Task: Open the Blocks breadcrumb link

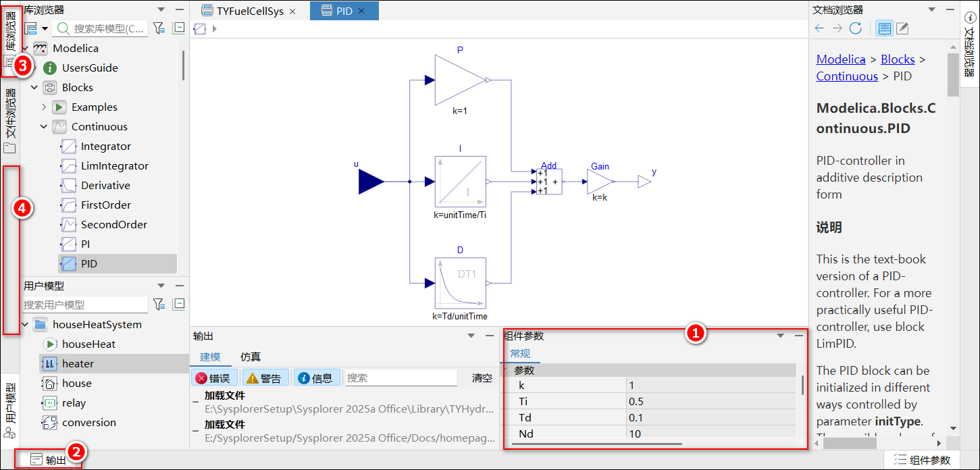Action: pos(898,59)
